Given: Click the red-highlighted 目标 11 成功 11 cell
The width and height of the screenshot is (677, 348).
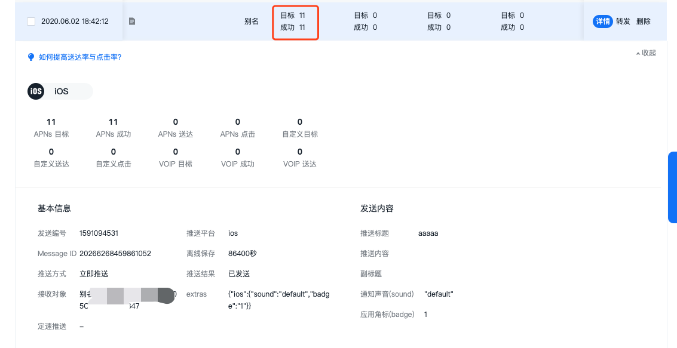Looking at the screenshot, I should [x=295, y=21].
